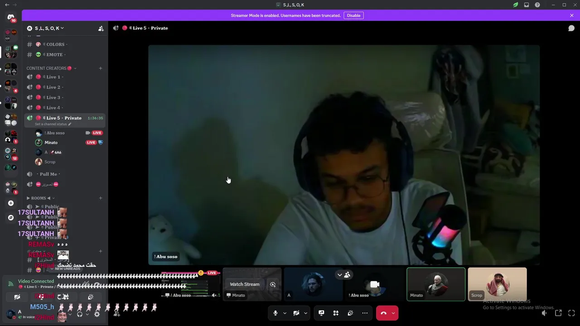Unmute the Abu soso stream thumbnail audio
580x326 pixels.
point(214,295)
